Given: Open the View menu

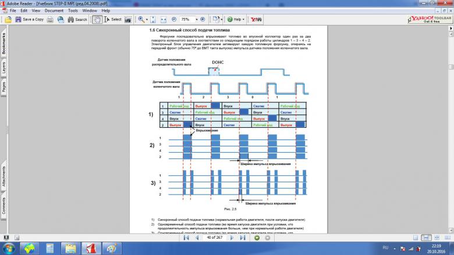Looking at the screenshot, I should coord(36,10).
